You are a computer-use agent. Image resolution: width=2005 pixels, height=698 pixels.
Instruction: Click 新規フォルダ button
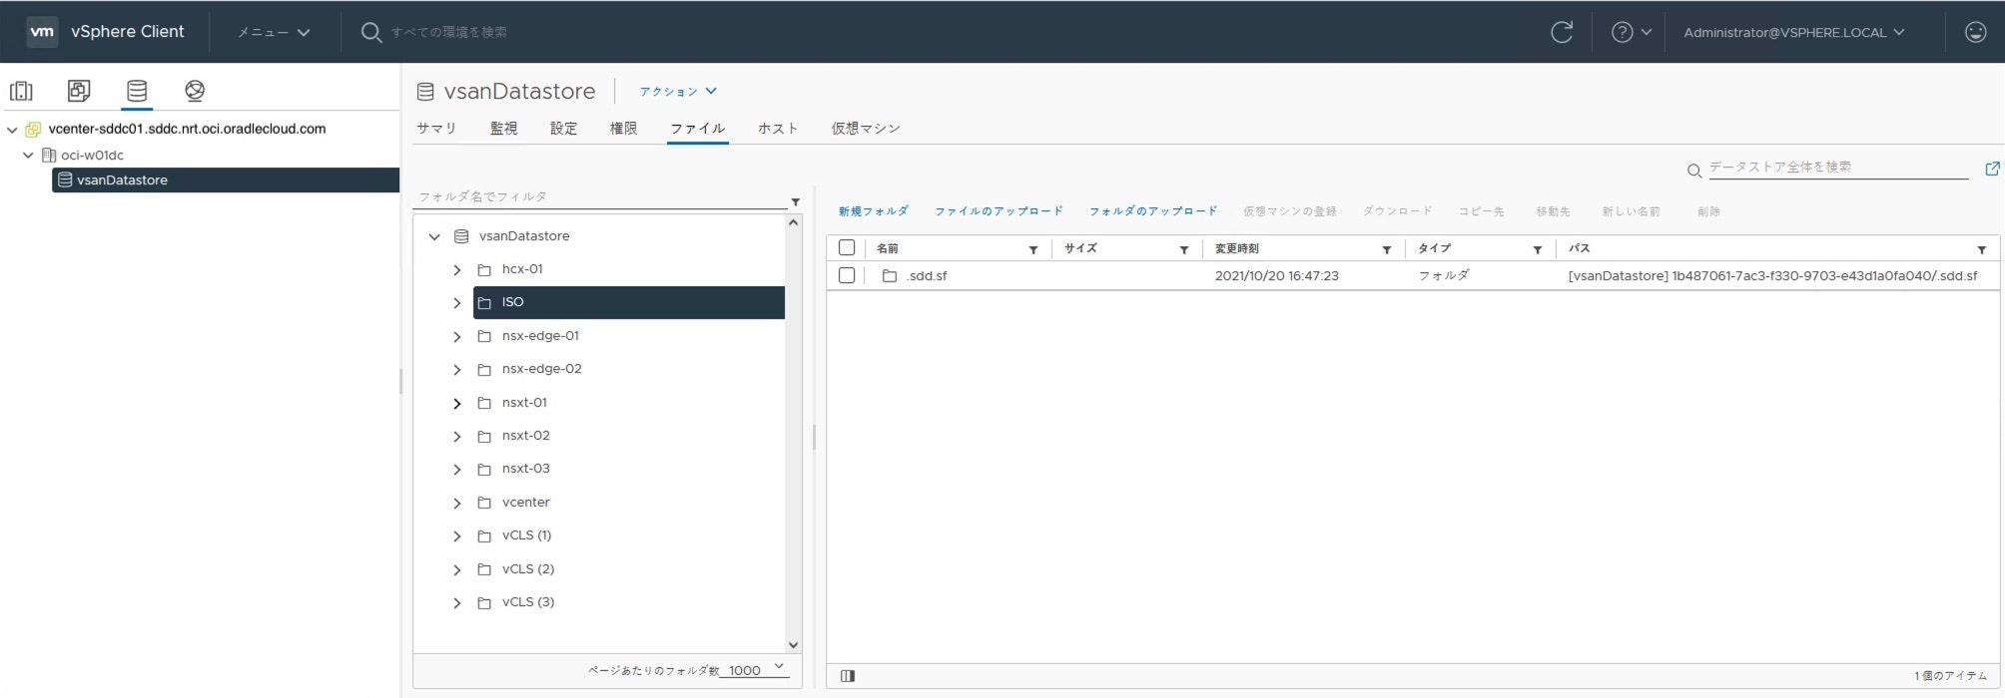point(874,211)
